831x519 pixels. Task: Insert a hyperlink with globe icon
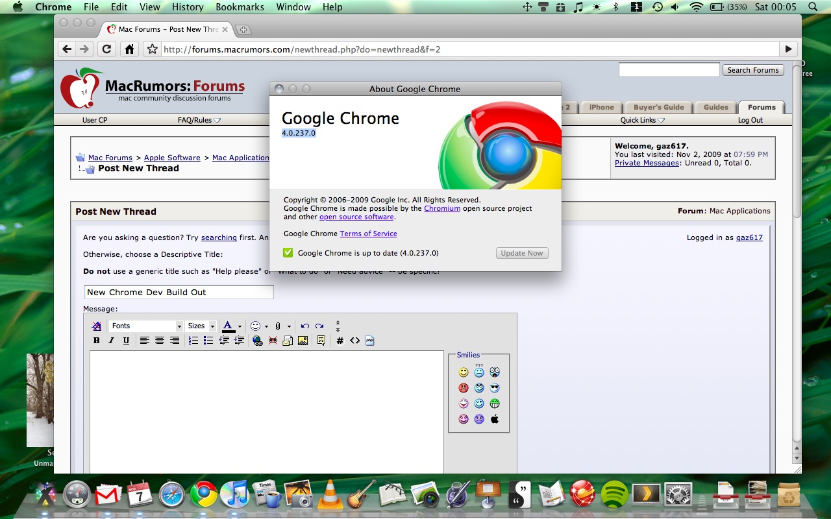point(258,341)
